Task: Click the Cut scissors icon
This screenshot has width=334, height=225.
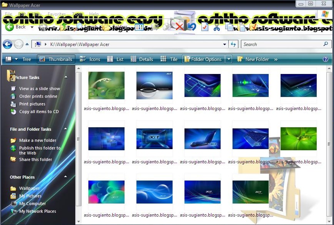Action: [217, 27]
